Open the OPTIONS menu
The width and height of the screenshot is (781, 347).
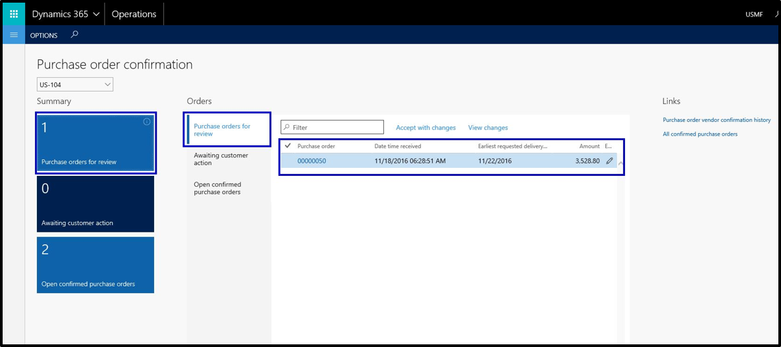click(x=44, y=36)
